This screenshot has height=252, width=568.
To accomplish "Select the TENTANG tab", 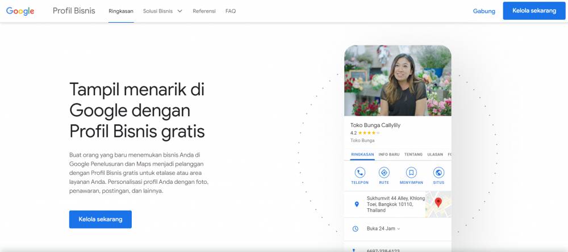I will tap(414, 154).
